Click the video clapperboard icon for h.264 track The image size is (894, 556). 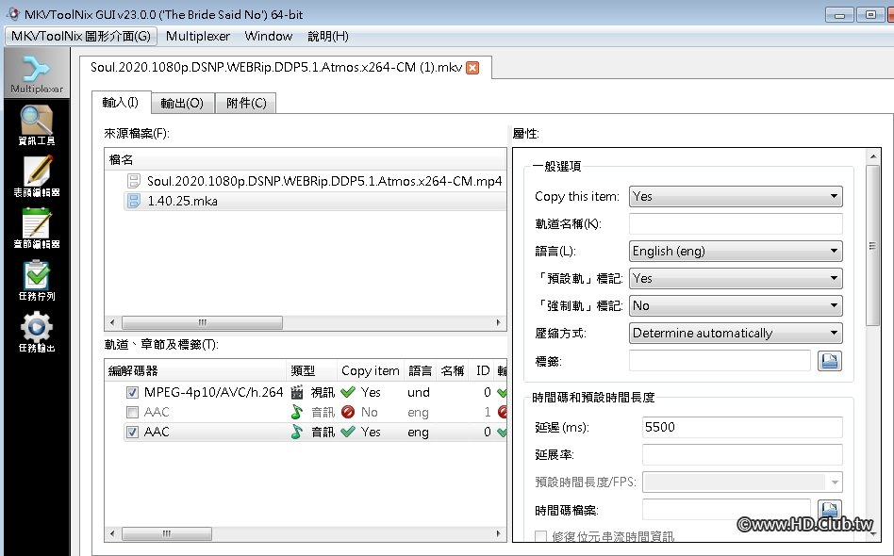coord(297,392)
